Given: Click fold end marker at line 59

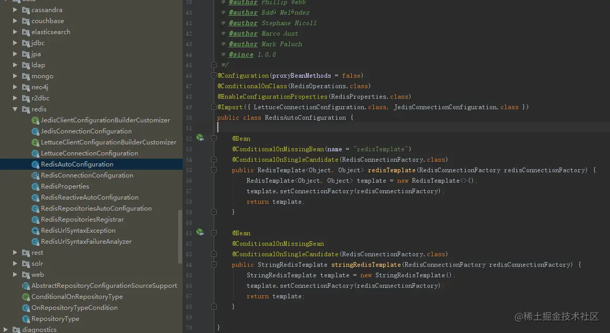Looking at the screenshot, I should tap(214, 212).
